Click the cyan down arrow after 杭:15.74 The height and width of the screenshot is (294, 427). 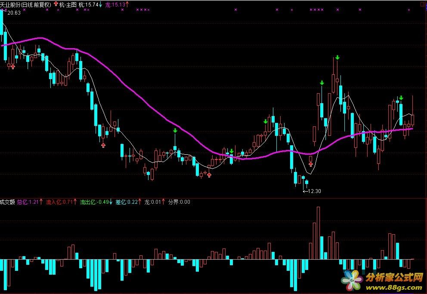100,5
